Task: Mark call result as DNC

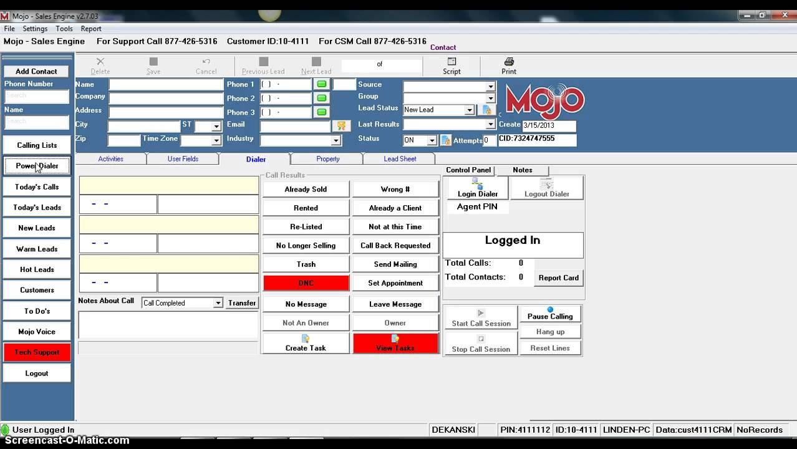Action: [x=306, y=283]
